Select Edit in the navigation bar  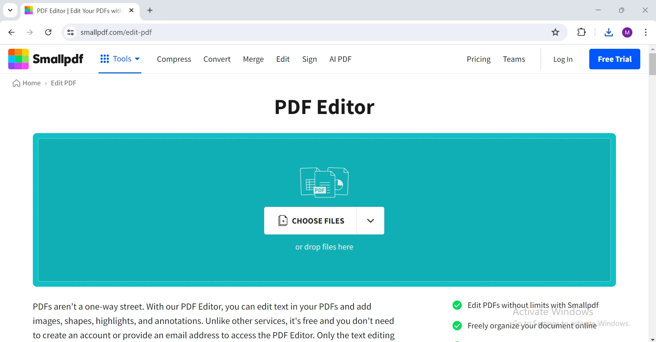point(283,59)
